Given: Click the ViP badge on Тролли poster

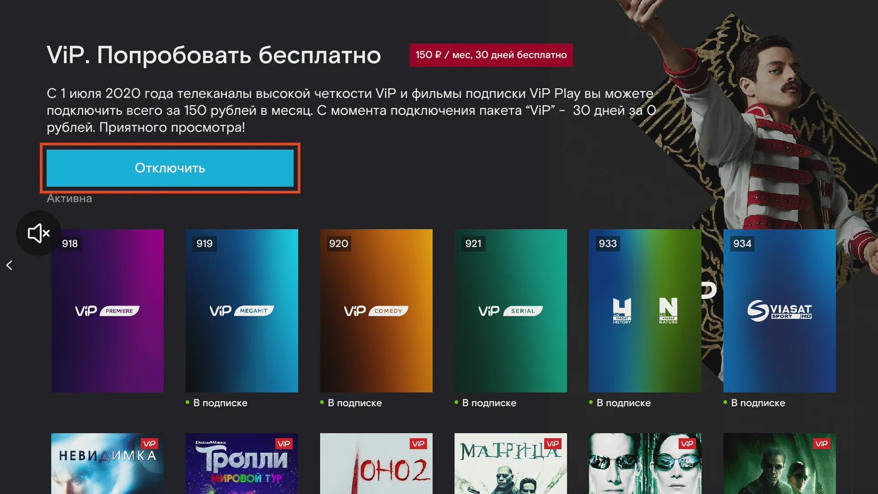Looking at the screenshot, I should [x=284, y=444].
